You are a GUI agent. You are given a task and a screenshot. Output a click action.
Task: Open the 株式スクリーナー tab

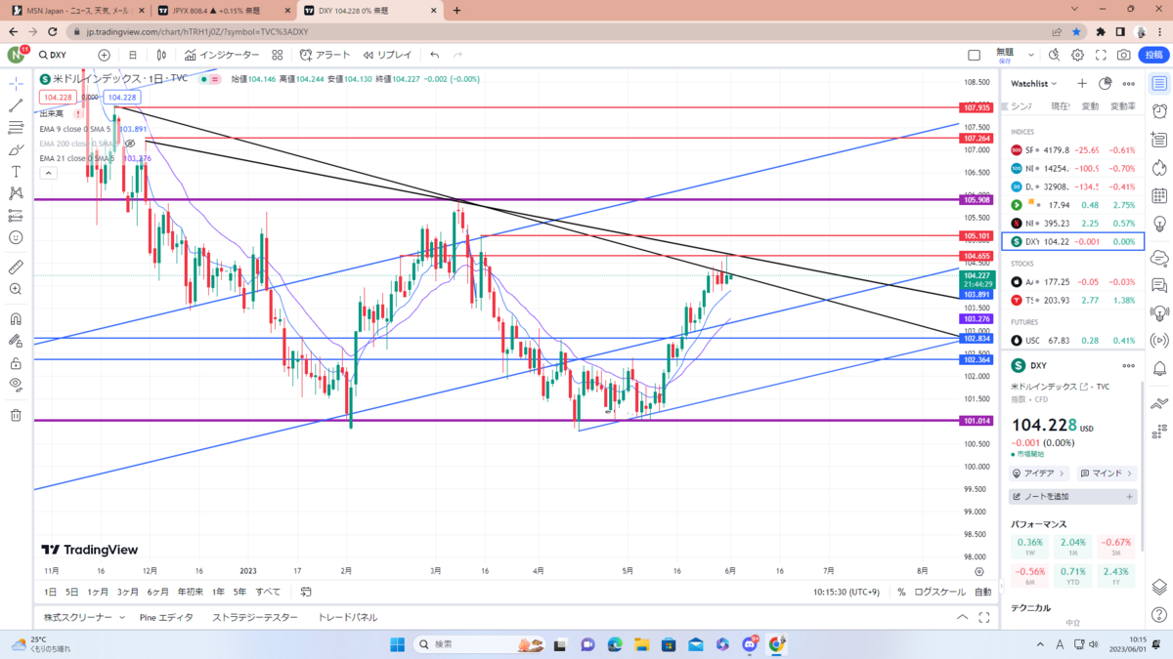pos(78,617)
